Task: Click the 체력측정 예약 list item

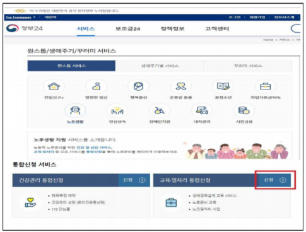Action: coord(64,195)
